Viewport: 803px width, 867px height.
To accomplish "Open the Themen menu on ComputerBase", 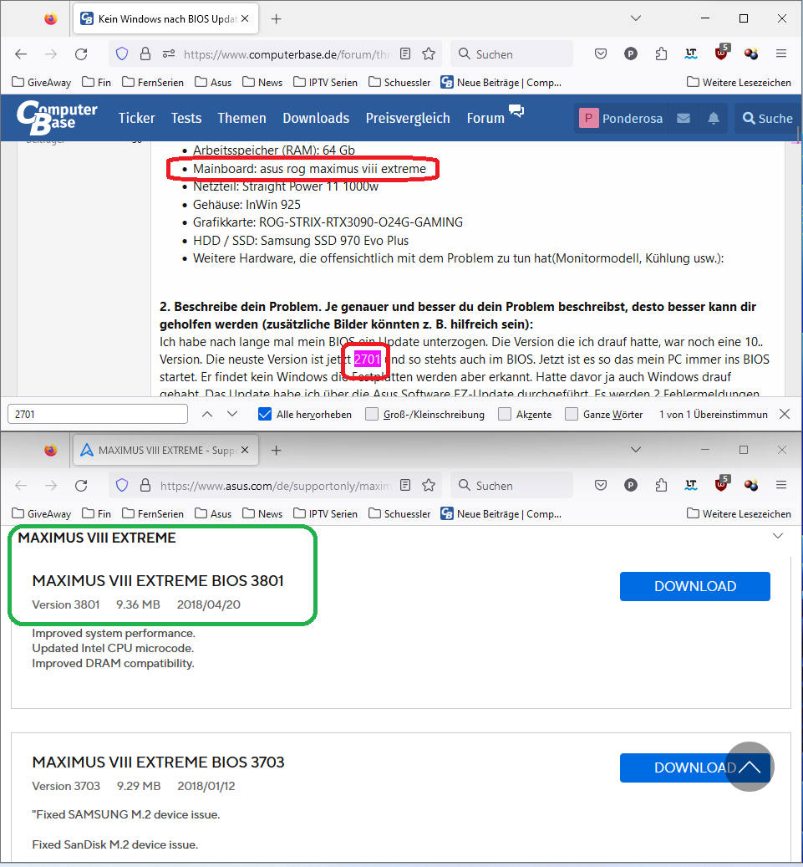I will tap(241, 118).
